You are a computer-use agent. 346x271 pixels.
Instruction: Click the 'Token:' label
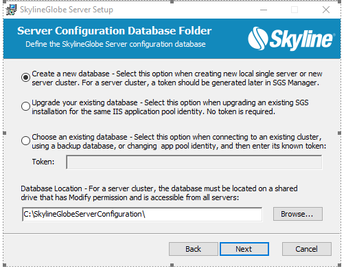pos(43,162)
